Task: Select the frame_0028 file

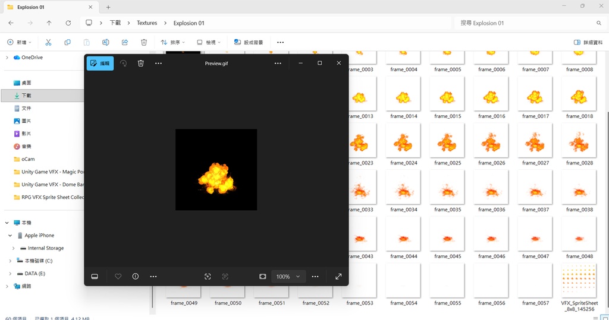Action: point(579,144)
